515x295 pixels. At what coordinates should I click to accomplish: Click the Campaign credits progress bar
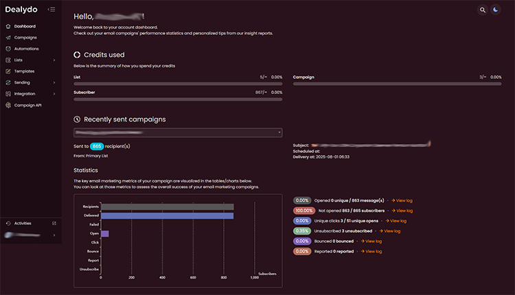(x=397, y=84)
